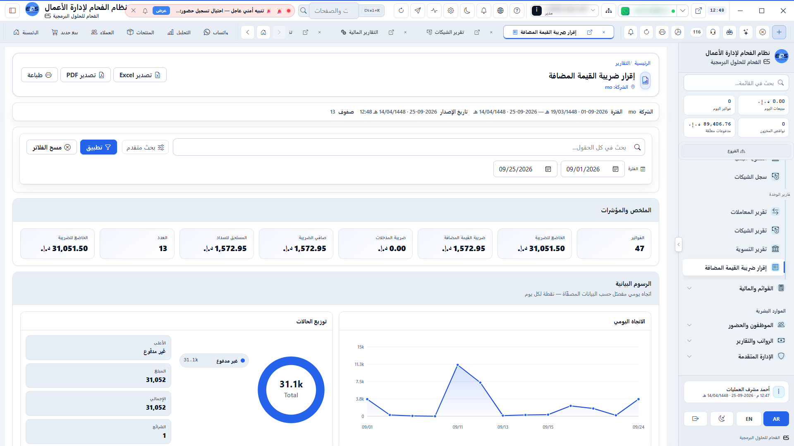Toggle the Hijri calendar moon icon in the sidebar footer
Screen dimensions: 794x446
tap(722, 419)
